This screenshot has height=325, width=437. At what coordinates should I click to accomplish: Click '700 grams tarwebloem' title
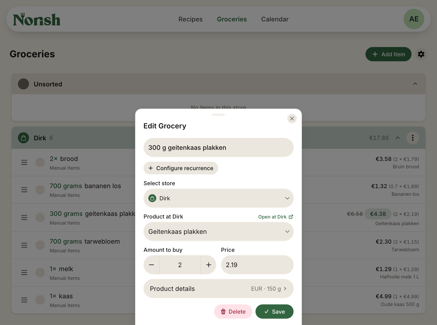[x=85, y=242]
